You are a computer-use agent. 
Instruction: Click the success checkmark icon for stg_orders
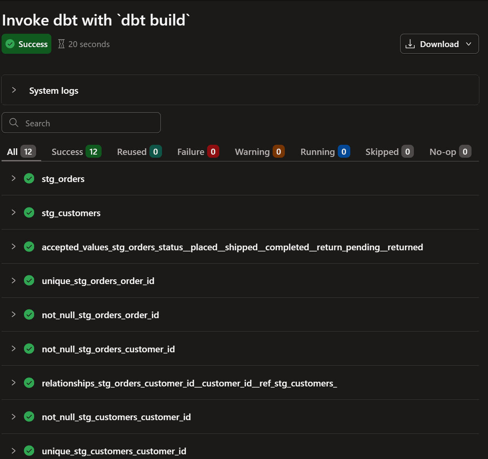click(x=29, y=178)
